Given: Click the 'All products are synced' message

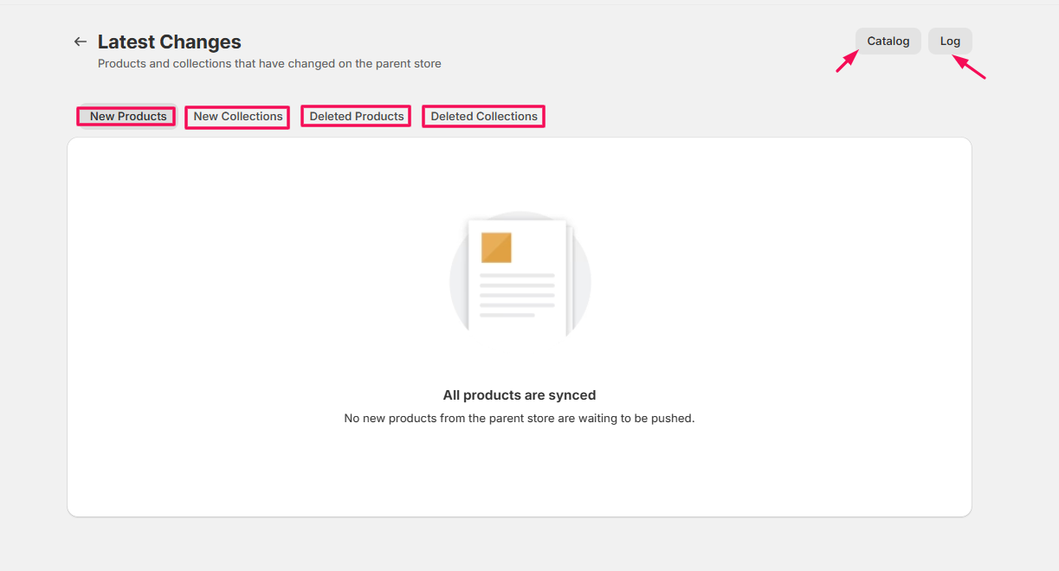Looking at the screenshot, I should [x=519, y=395].
